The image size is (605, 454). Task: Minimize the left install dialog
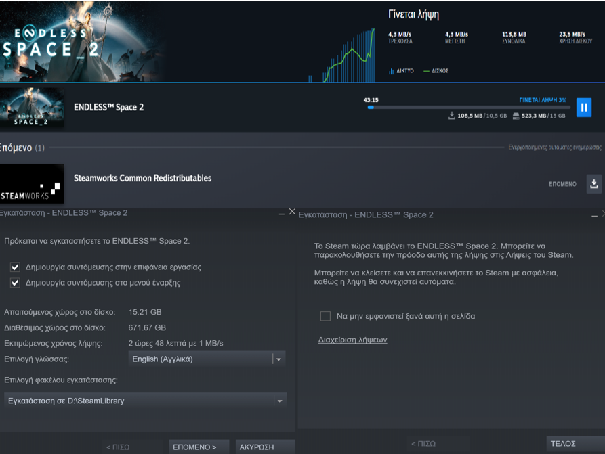point(282,214)
